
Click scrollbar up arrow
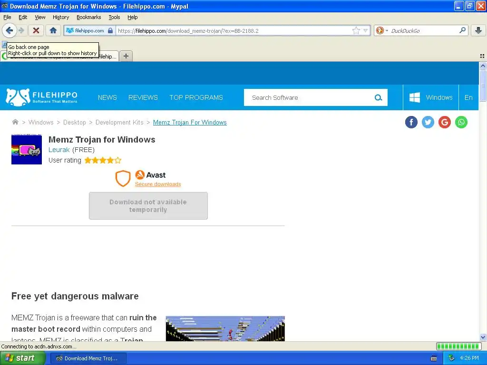483,66
